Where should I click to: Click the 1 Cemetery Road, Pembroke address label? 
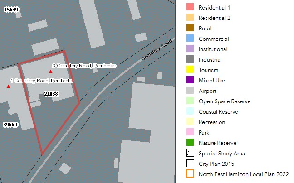(41, 81)
